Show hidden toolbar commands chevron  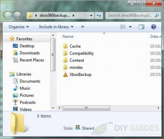point(83,27)
